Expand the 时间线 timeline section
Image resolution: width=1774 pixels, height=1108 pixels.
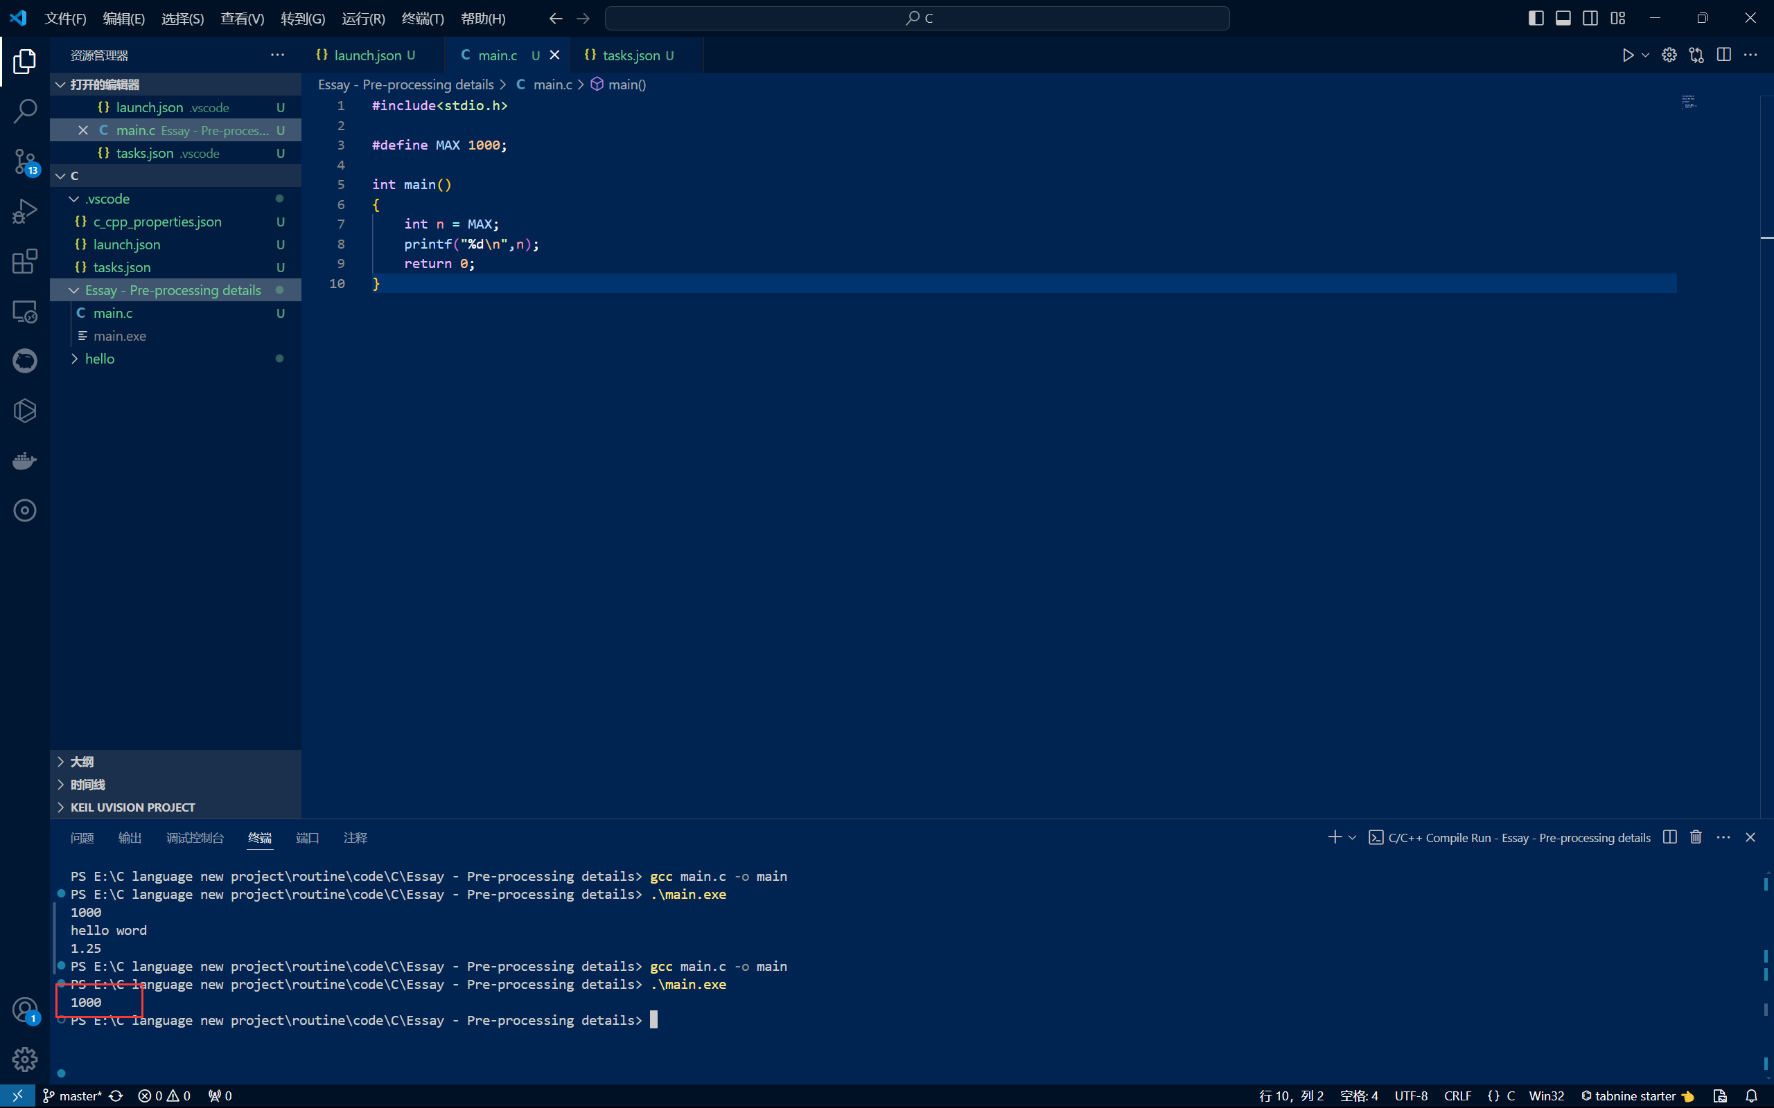pyautogui.click(x=176, y=784)
